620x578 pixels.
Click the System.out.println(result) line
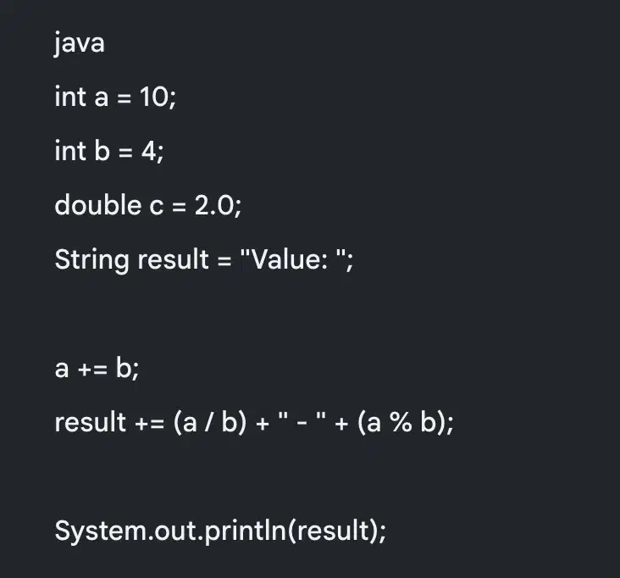pyautogui.click(x=220, y=531)
